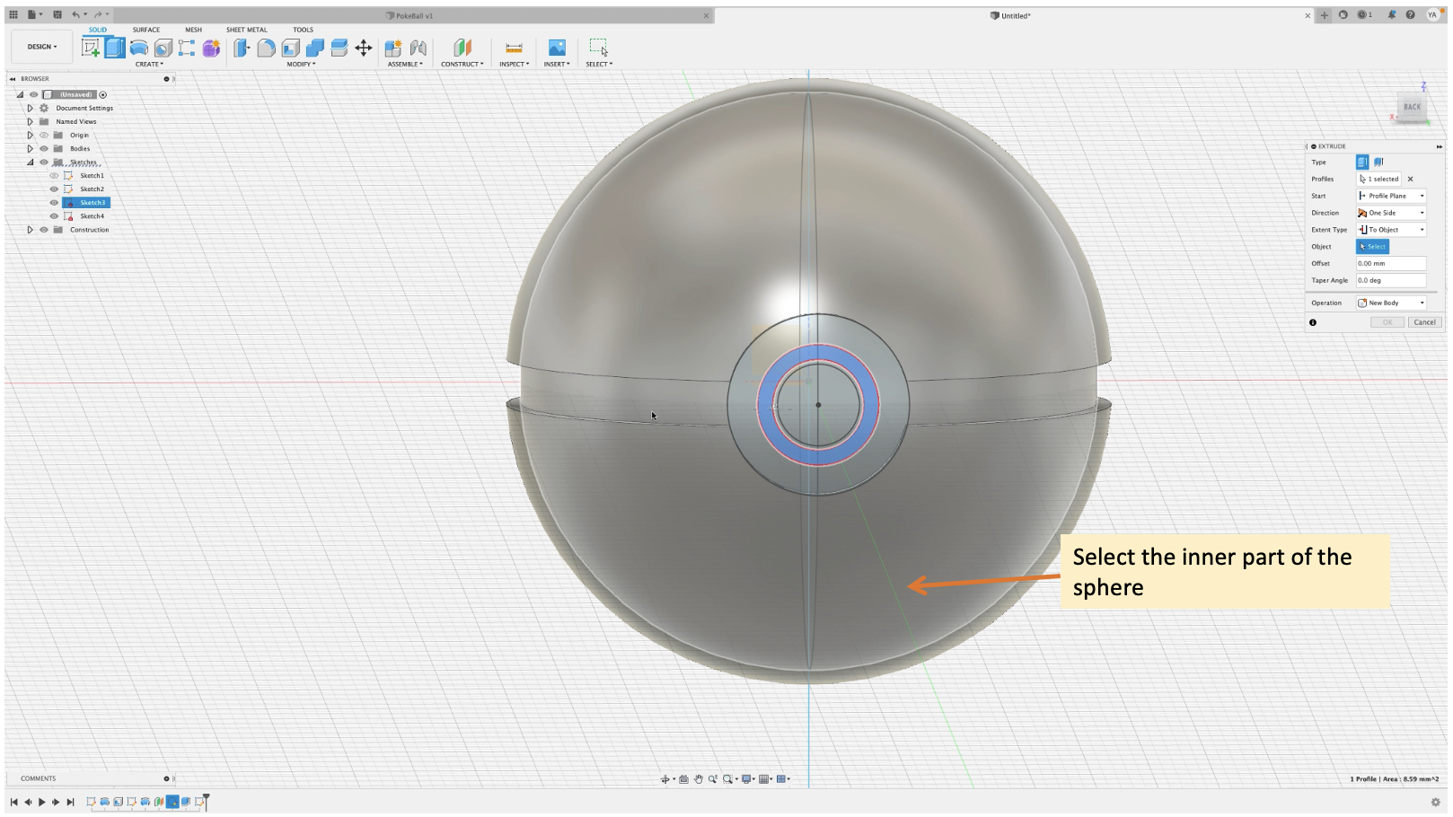Screen dimensions: 1453x817
Task: Toggle visibility of the Bodies folder
Action: tap(43, 149)
